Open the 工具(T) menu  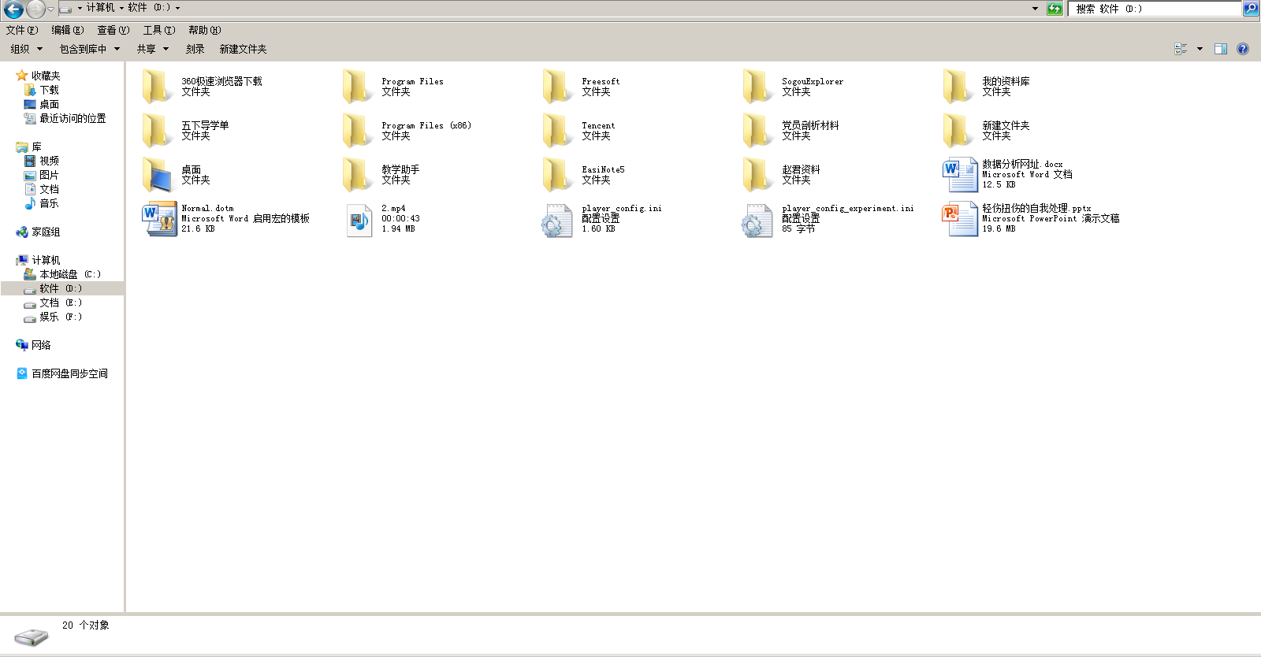[x=158, y=30]
